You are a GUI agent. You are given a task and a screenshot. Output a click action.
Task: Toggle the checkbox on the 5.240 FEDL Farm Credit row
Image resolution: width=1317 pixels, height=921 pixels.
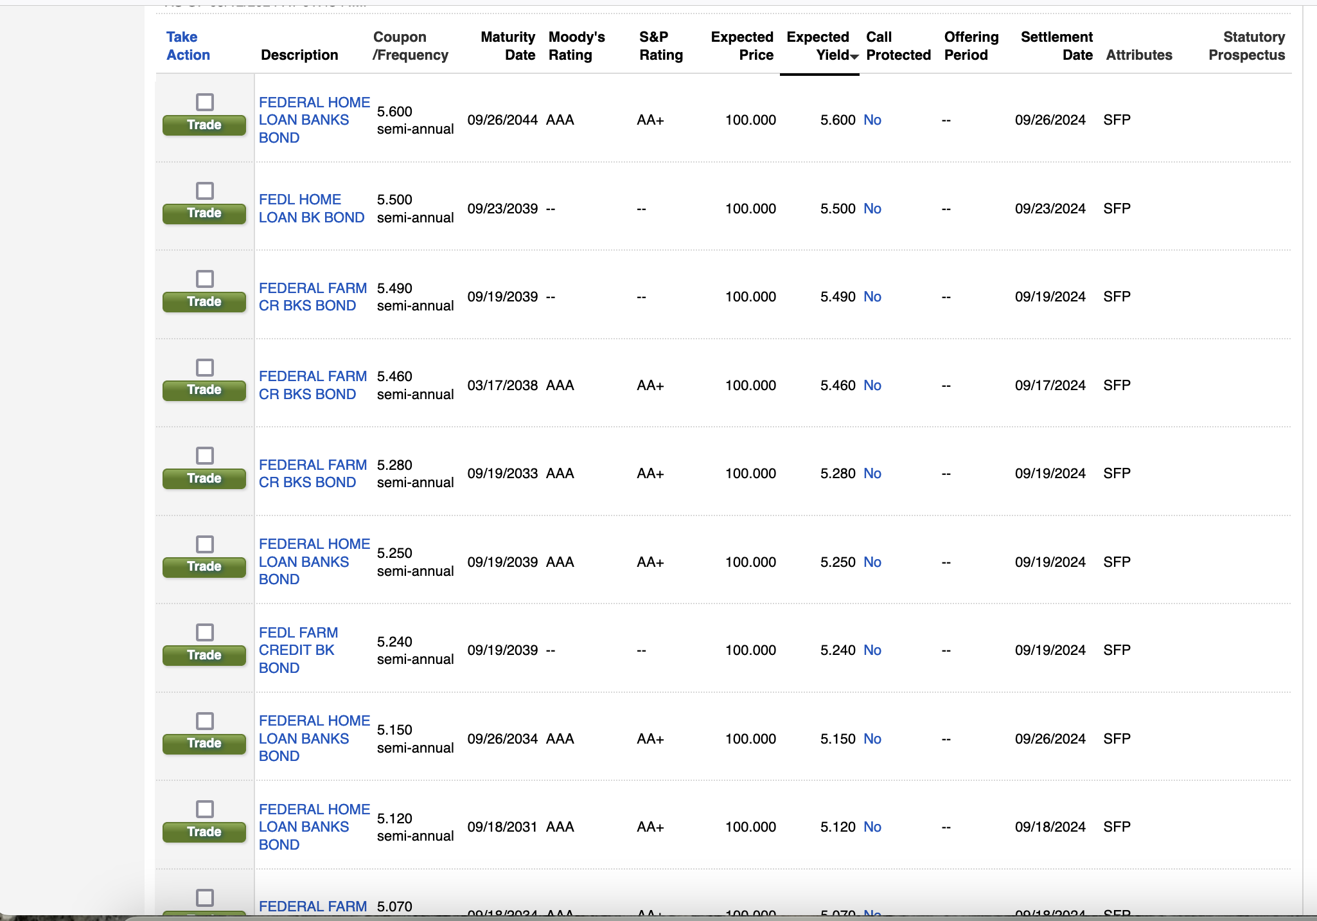204,632
